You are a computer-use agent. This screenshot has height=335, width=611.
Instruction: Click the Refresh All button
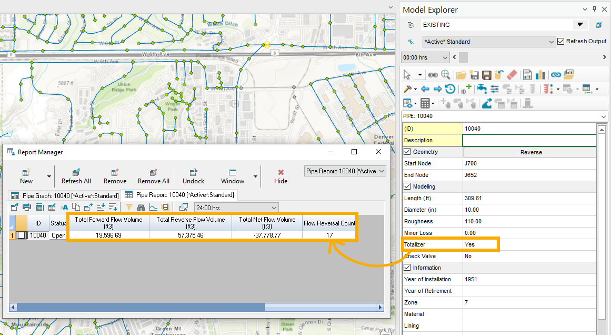click(x=76, y=176)
